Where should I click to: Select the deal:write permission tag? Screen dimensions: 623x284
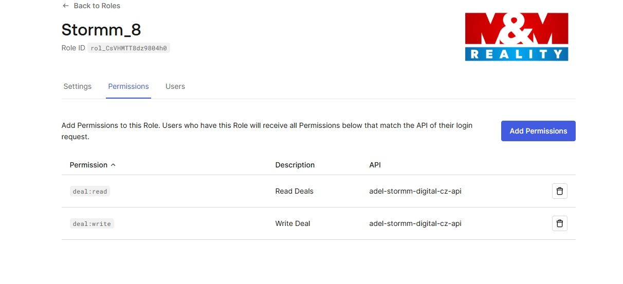coord(92,223)
